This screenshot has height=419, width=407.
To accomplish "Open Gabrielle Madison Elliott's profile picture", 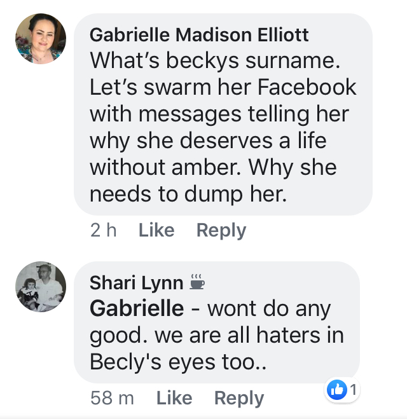I will tap(41, 39).
